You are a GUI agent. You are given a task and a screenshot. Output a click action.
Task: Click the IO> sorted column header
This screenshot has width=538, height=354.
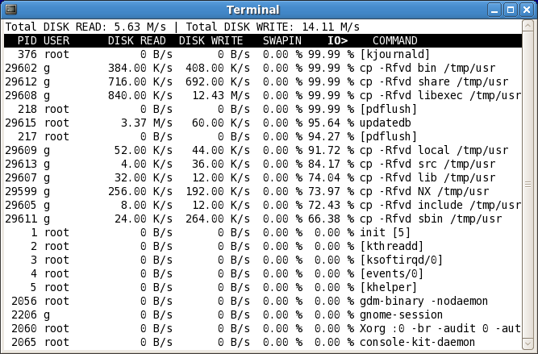coord(337,40)
